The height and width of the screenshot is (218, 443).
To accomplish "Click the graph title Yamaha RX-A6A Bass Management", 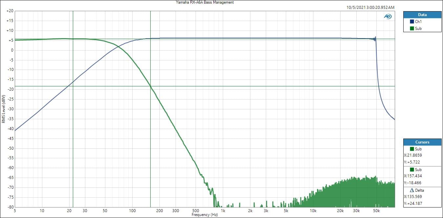I will tap(205, 2).
